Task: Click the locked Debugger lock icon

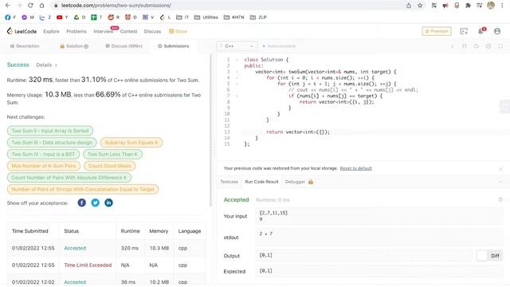Action: [311, 182]
